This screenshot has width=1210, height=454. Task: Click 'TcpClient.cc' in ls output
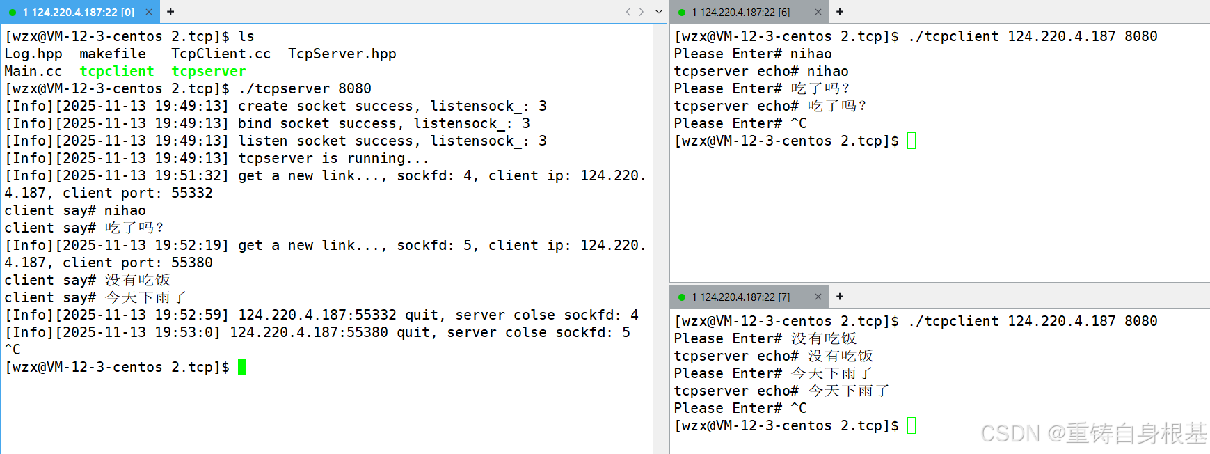click(221, 54)
